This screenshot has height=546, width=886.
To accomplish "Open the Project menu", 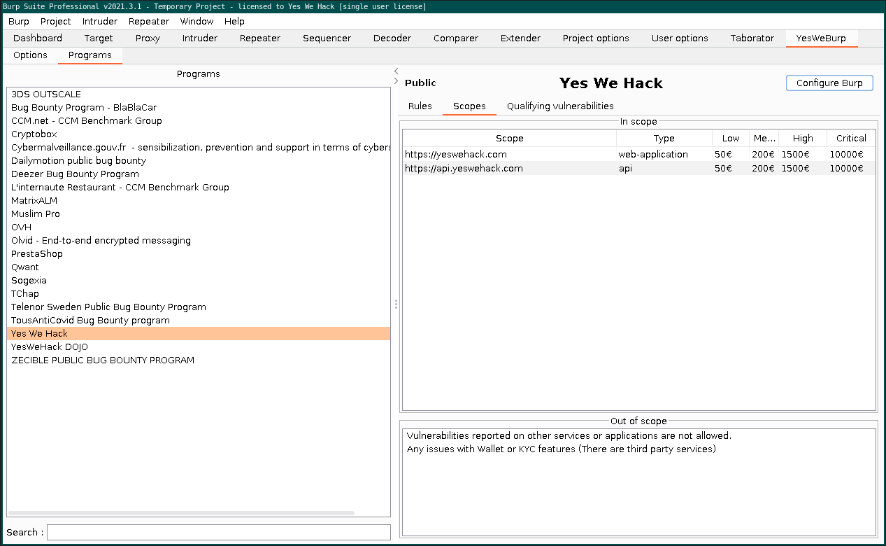I will [56, 22].
